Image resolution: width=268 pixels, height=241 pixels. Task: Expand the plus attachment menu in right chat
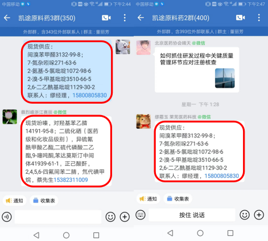(x=259, y=215)
